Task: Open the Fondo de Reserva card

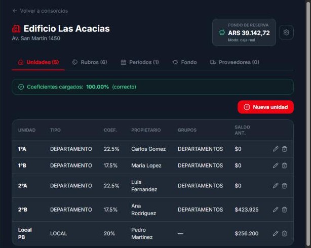Action: point(244,32)
